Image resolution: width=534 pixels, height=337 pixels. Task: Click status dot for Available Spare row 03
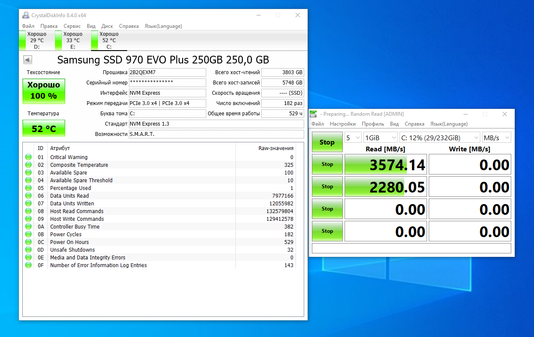click(x=28, y=173)
